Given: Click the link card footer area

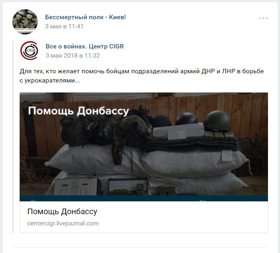Looking at the screenshot, I should pyautogui.click(x=143, y=217).
